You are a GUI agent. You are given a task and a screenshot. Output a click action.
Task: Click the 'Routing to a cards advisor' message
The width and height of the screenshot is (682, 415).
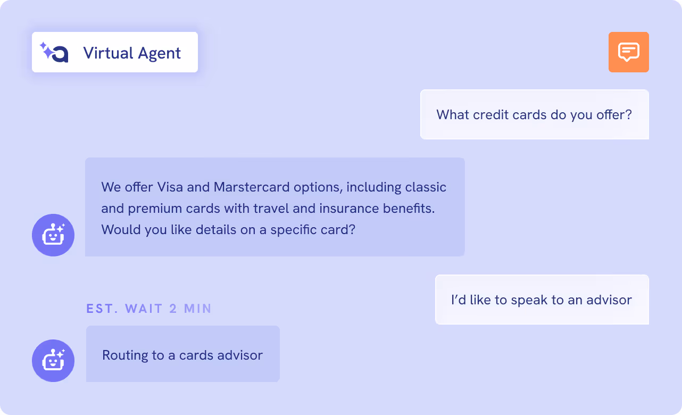183,354
